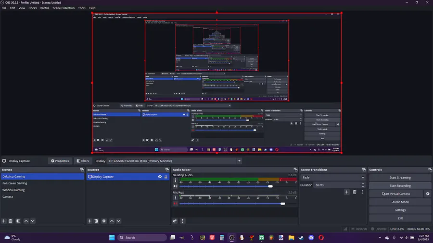Open the Fade transition dropdown
The image size is (433, 243).
pos(333,177)
